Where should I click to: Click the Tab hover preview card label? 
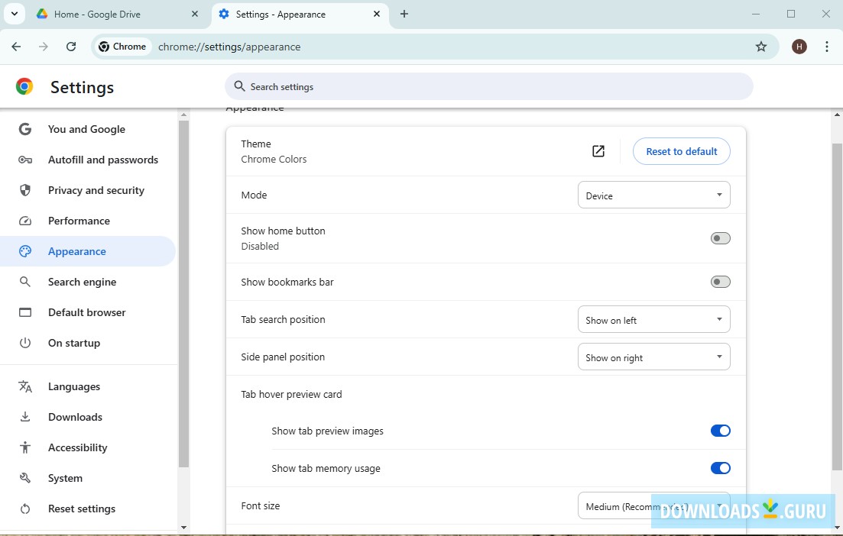click(x=291, y=394)
